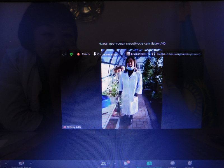Click the green encryption shield icon
Screen dimensions: 224x168
[x=71, y=54]
